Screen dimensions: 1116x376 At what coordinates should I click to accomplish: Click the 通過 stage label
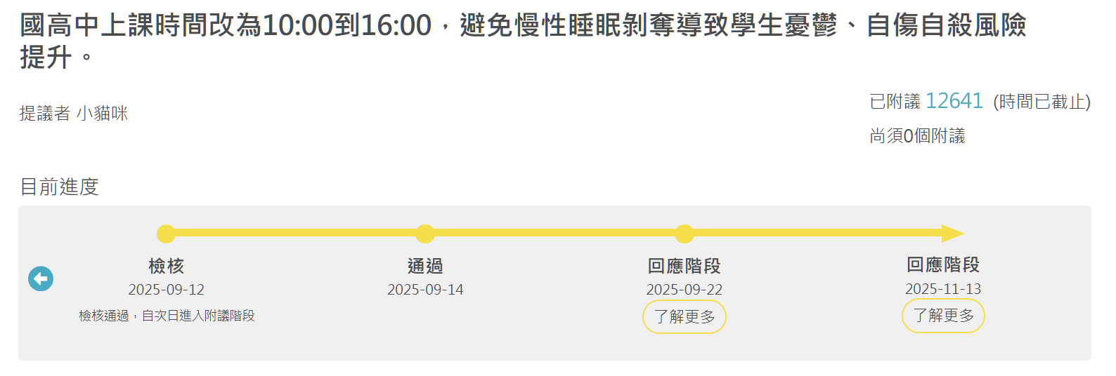pos(425,266)
